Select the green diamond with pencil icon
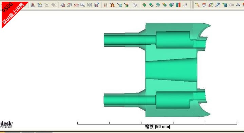Image resolution: width=244 pixels, height=133 pixels. coord(165,5)
